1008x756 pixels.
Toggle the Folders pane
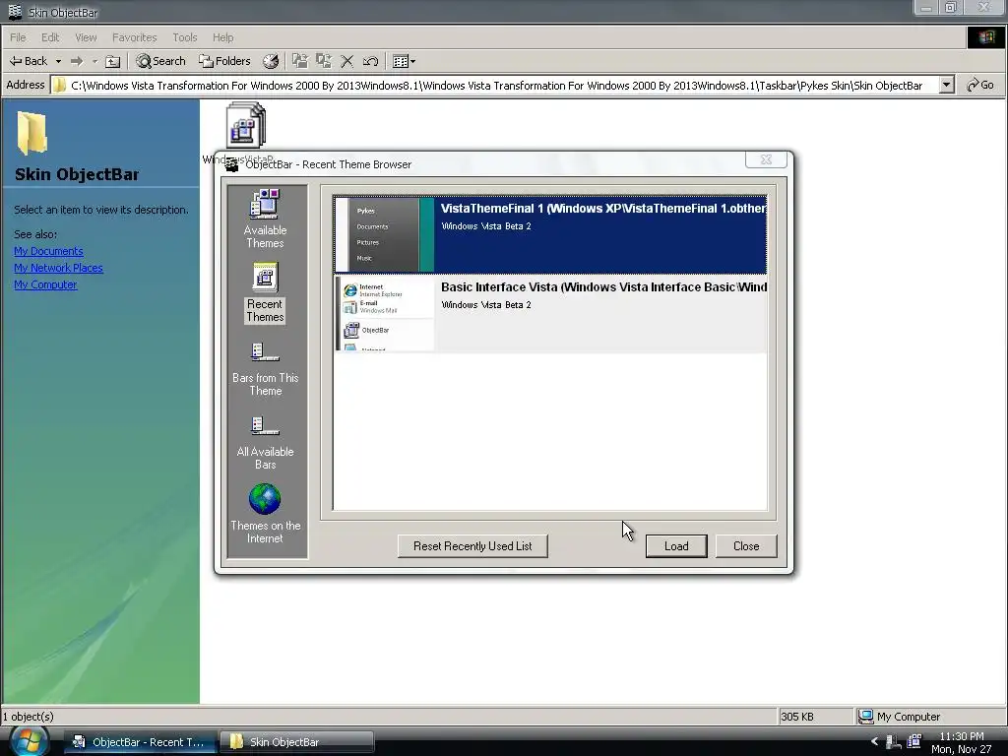(224, 61)
